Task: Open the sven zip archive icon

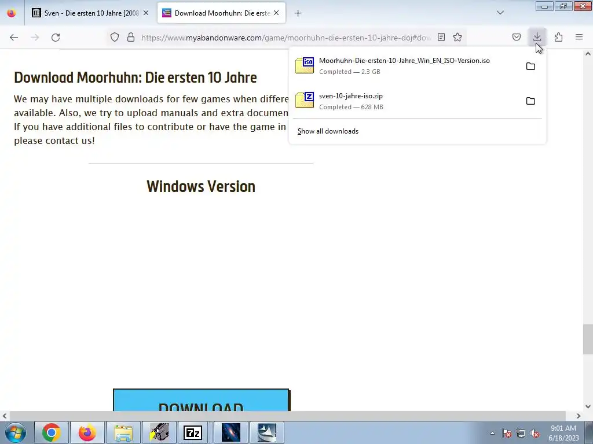Action: coord(305,100)
